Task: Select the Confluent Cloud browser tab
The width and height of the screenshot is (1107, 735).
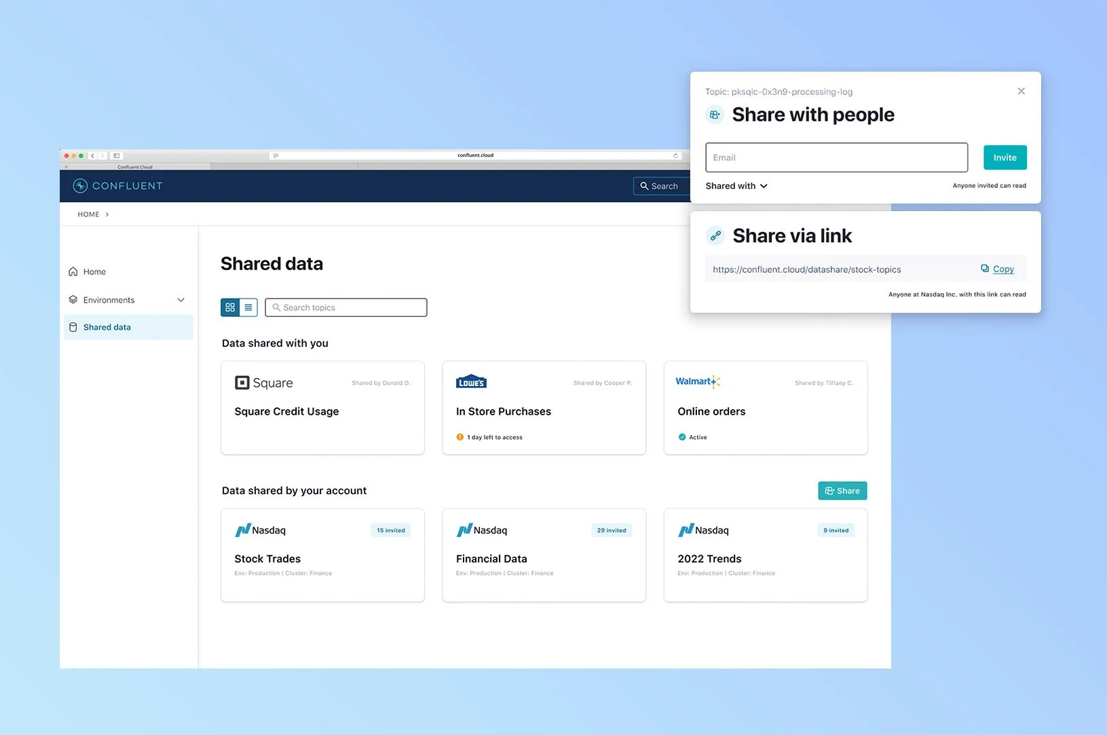Action: point(135,166)
